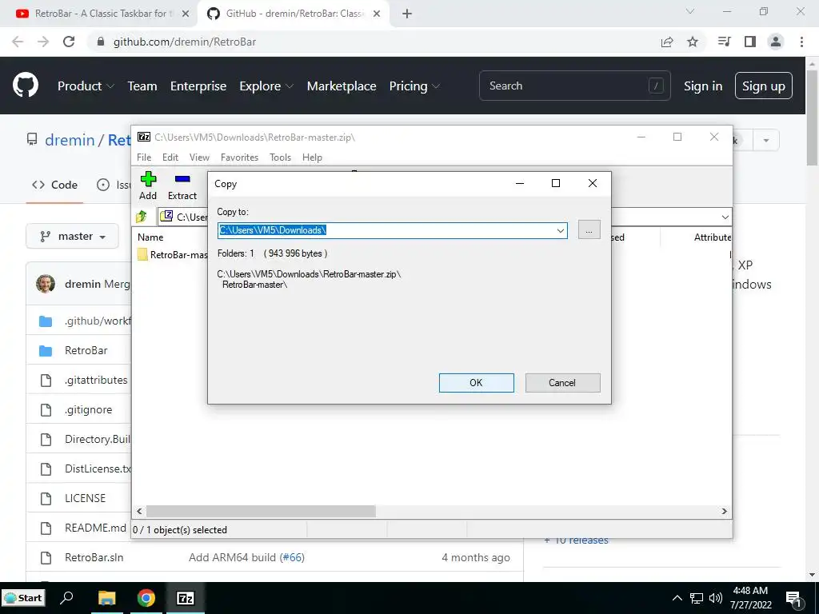
Task: Click the 7-Zip horizontal scrollbar thumb
Action: [261, 511]
